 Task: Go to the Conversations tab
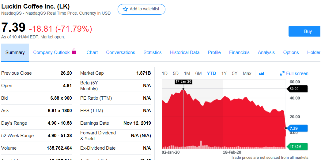pos(121,53)
